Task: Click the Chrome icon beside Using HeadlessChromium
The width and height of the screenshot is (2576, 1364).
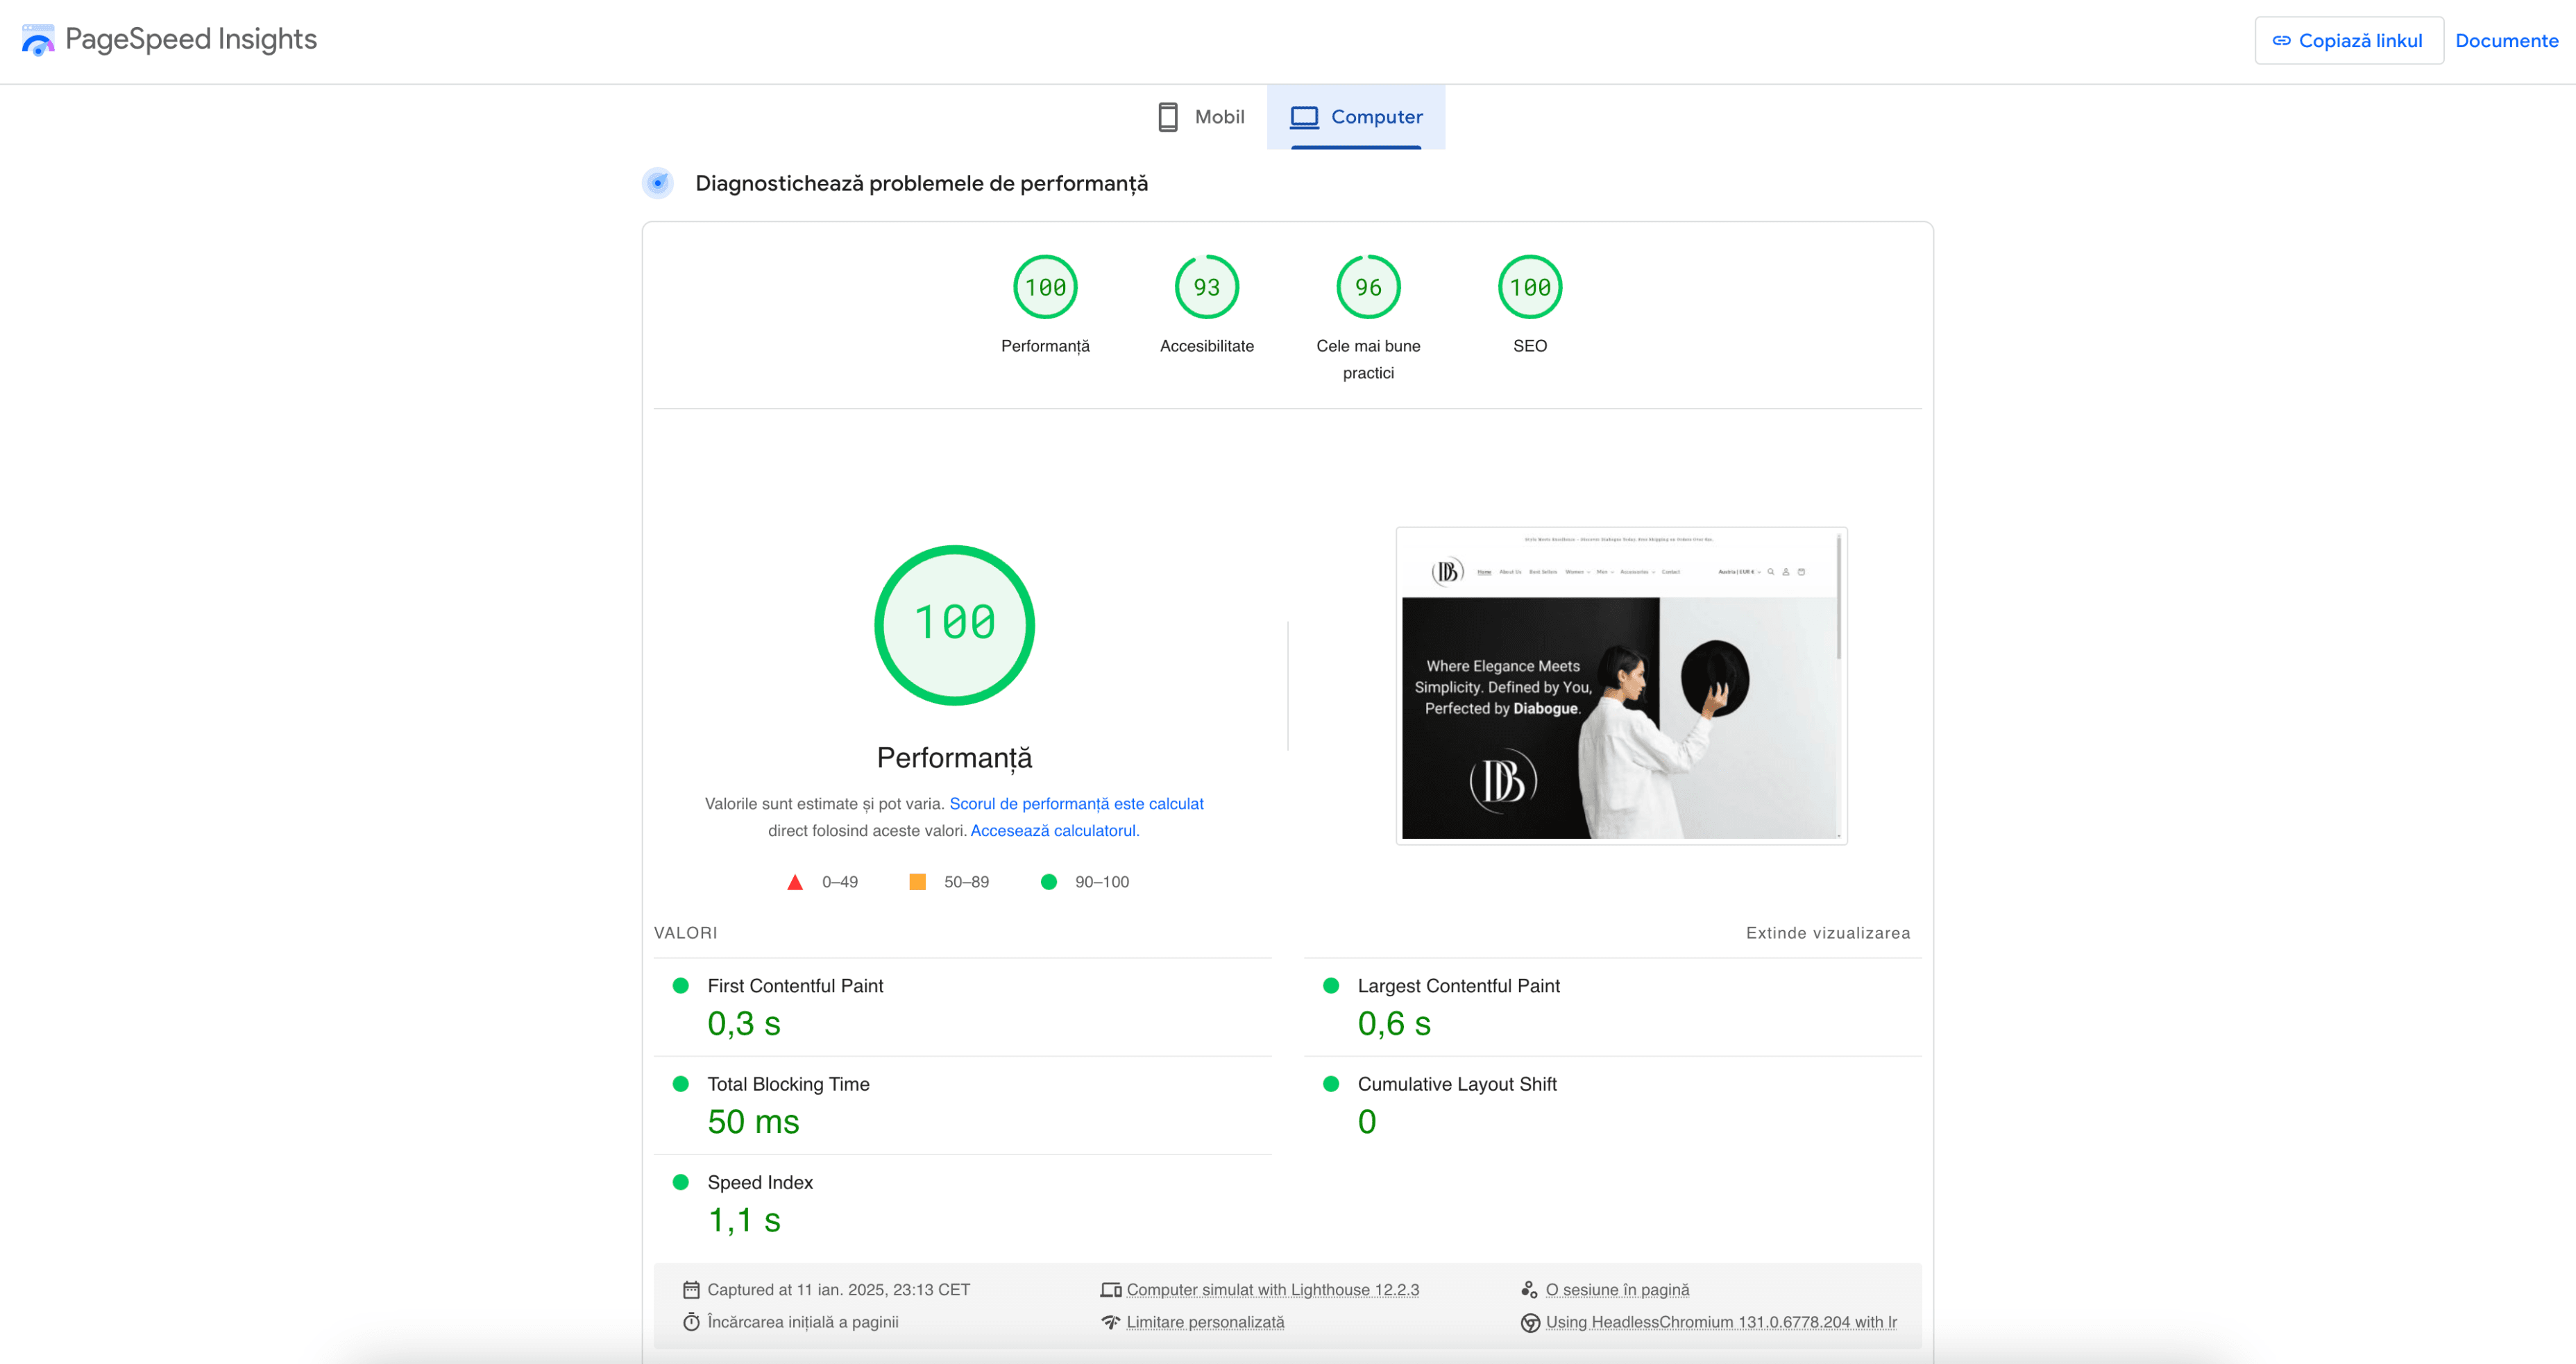Action: click(1529, 1323)
